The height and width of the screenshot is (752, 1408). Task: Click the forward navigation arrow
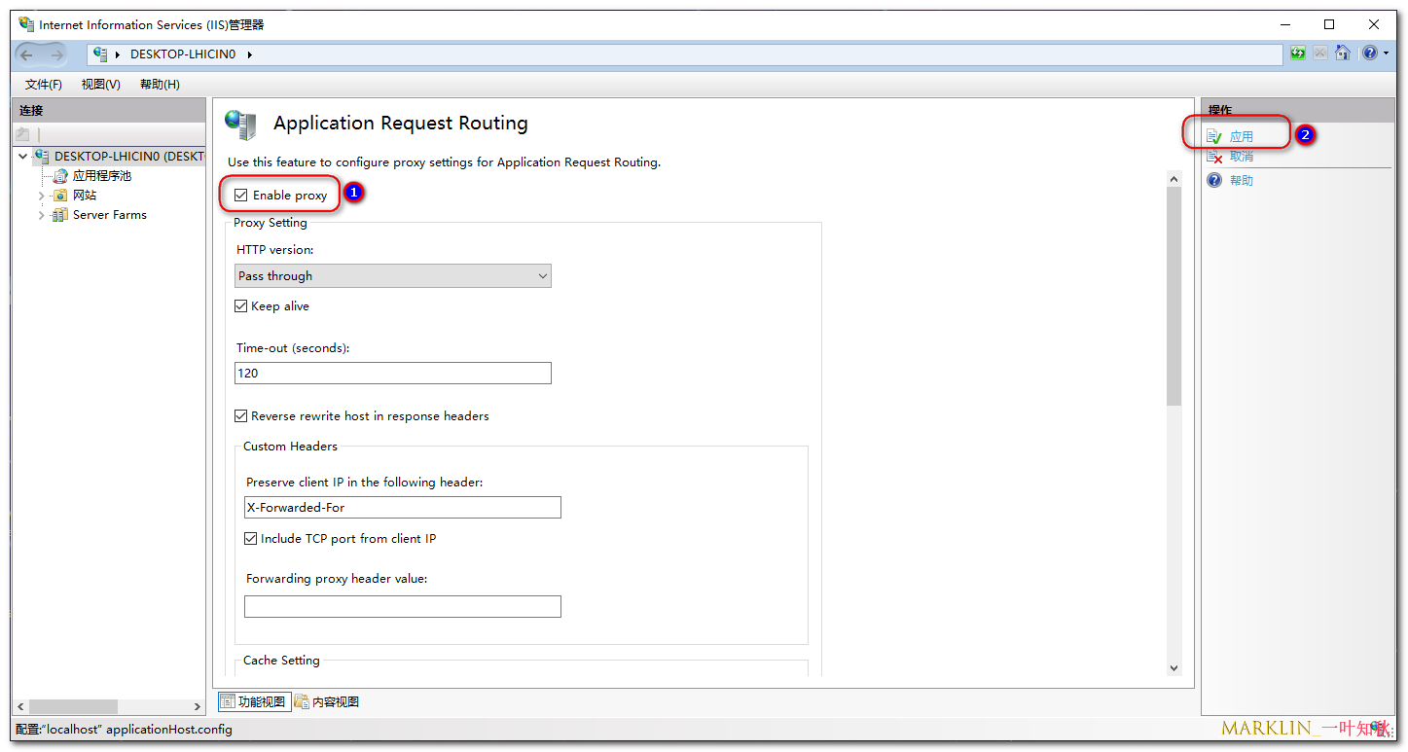tap(56, 54)
